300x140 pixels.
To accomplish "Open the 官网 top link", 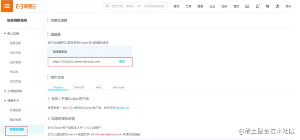I will pyautogui.click(x=236, y=6).
